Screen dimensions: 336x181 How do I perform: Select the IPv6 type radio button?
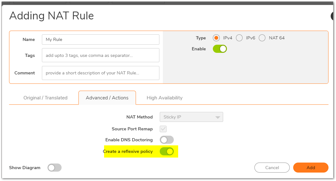click(x=239, y=38)
